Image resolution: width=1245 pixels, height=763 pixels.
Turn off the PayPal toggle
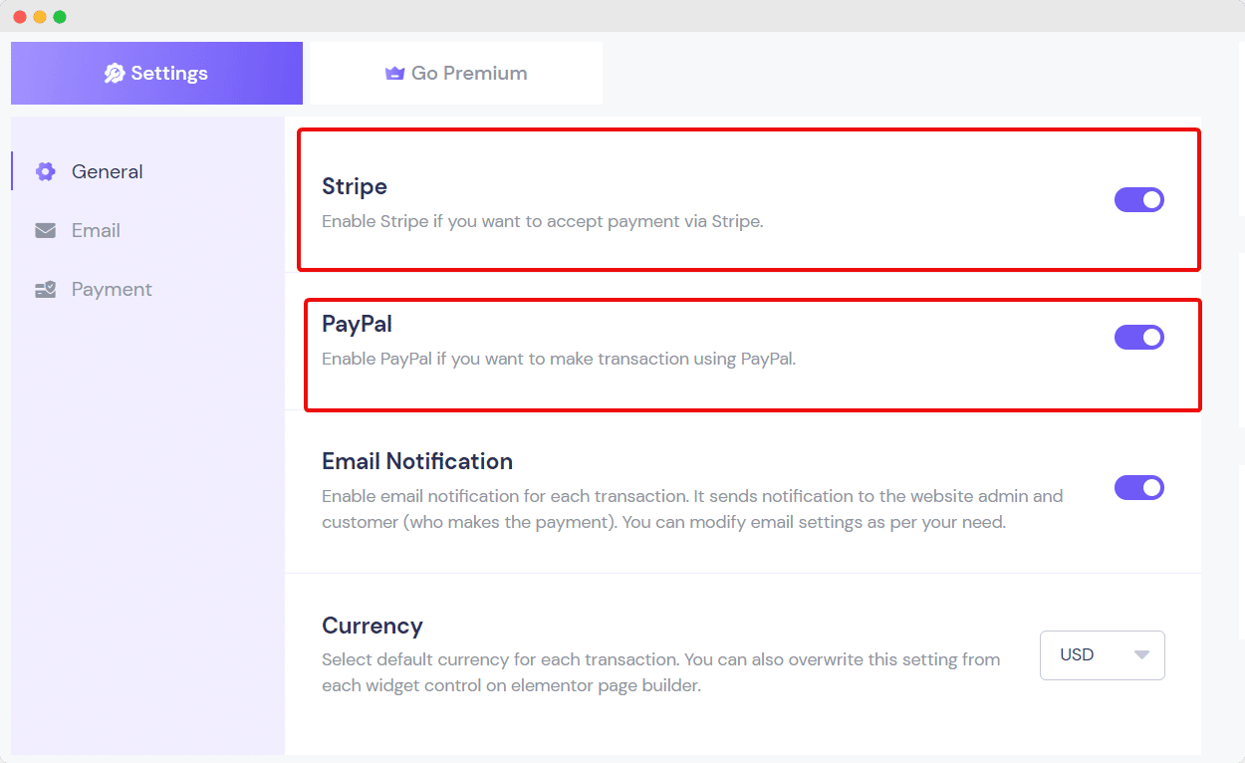click(1139, 337)
